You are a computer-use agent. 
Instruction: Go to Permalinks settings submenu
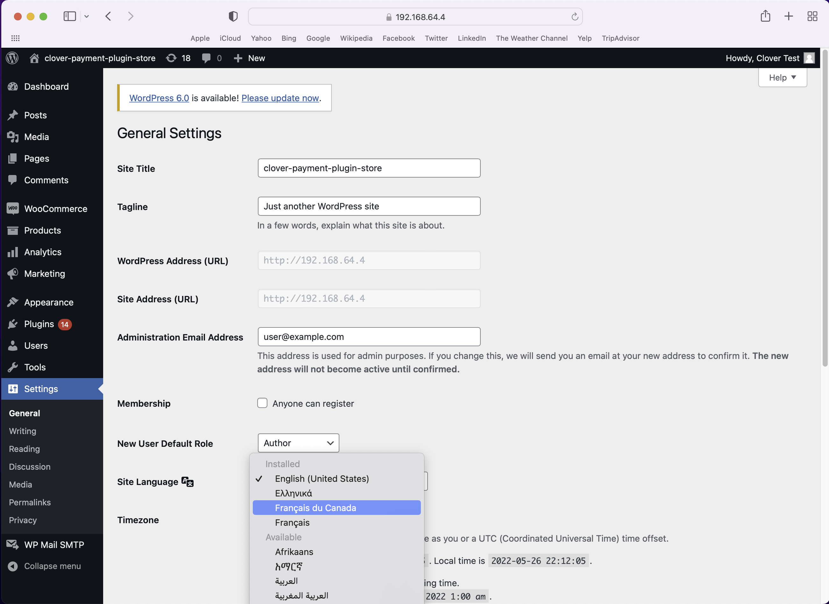point(30,502)
